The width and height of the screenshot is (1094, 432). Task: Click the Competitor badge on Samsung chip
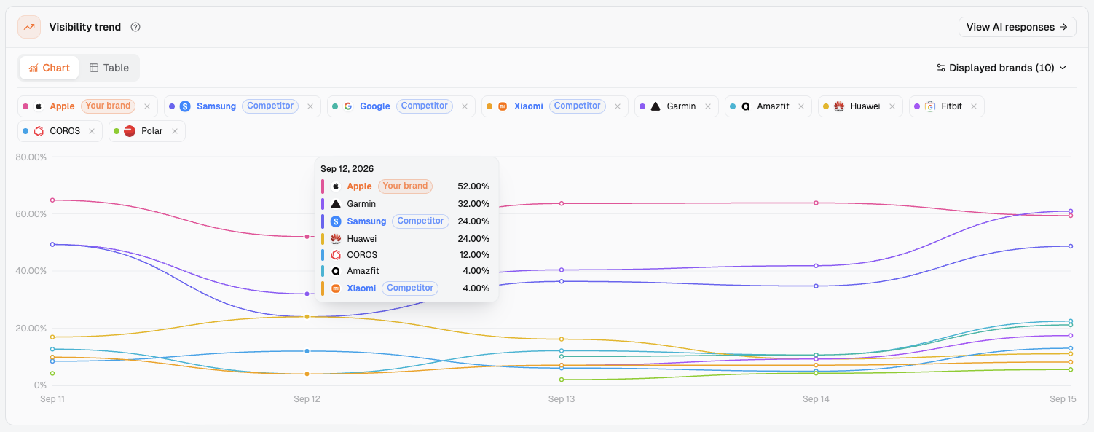click(x=270, y=106)
